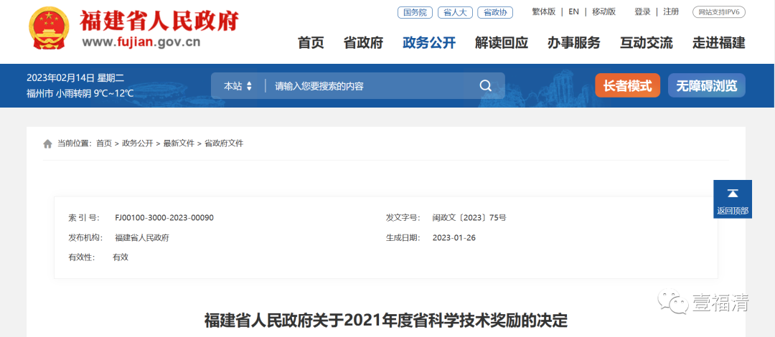The image size is (775, 337).
Task: Click the 登录 login link
Action: 642,12
